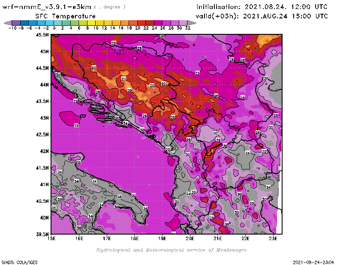Click the 19E longitude label
The height and width of the screenshot is (265, 343).
click(162, 238)
